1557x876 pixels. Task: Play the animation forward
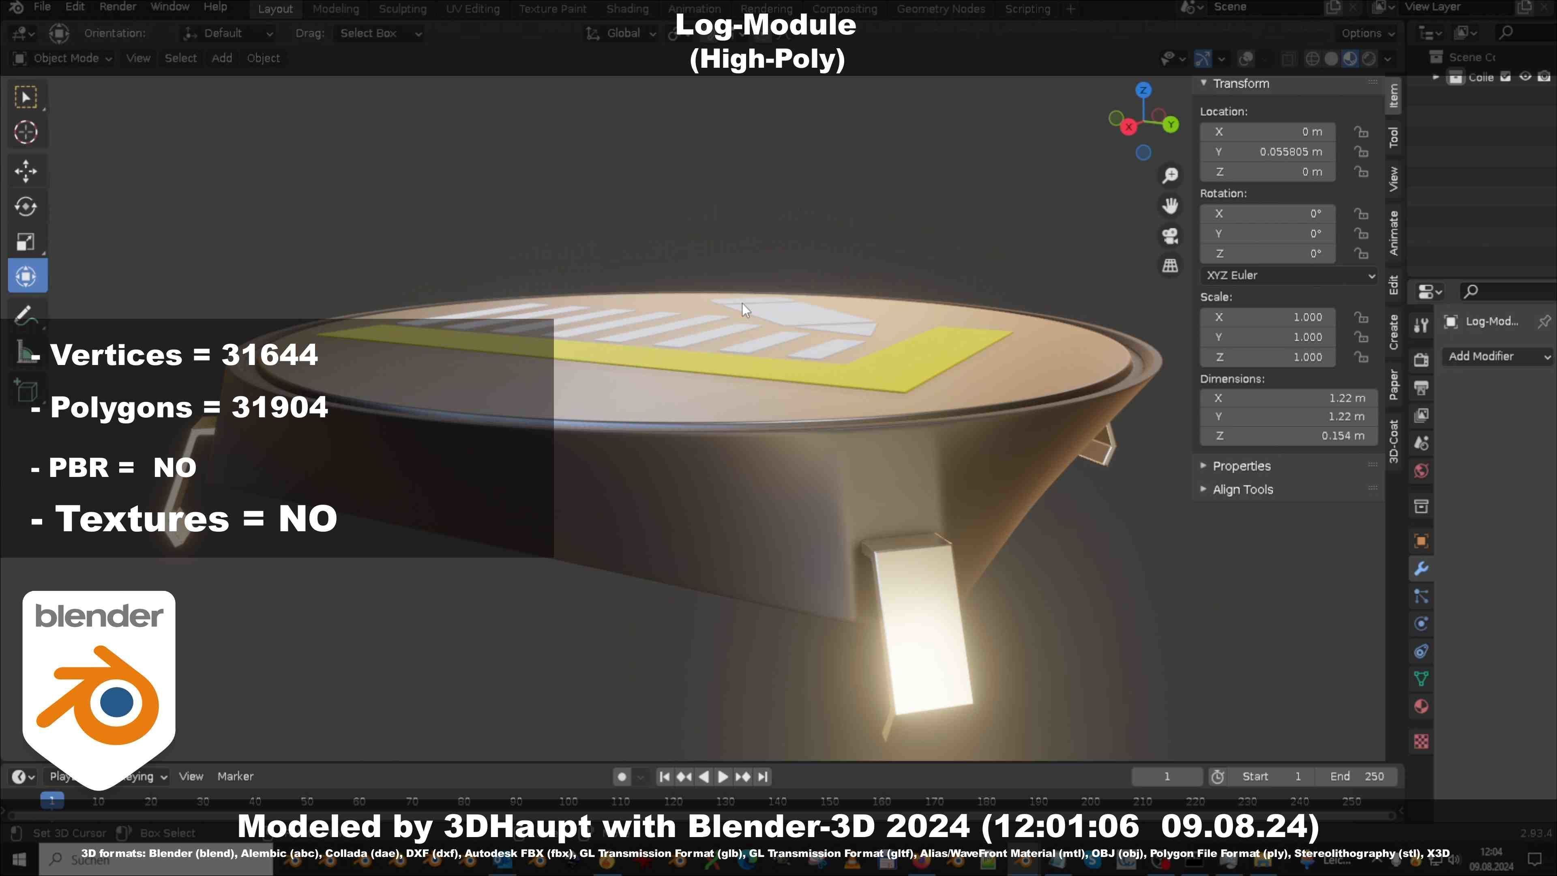723,777
